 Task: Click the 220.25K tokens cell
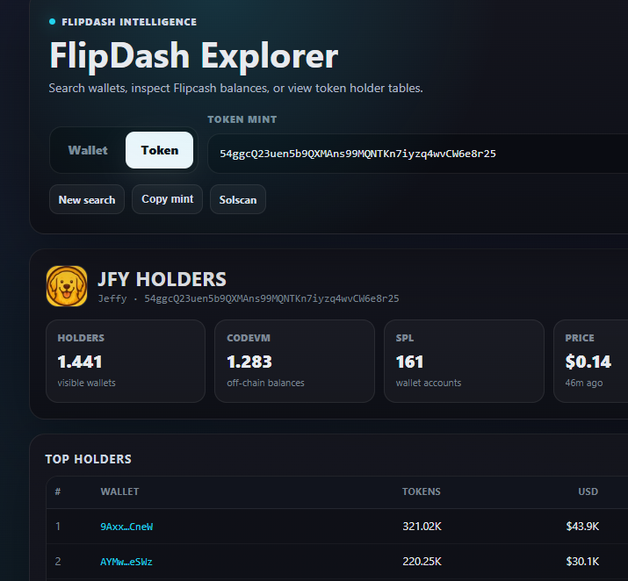coord(422,562)
